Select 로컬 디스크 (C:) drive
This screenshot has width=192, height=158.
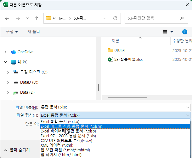(x=30, y=72)
